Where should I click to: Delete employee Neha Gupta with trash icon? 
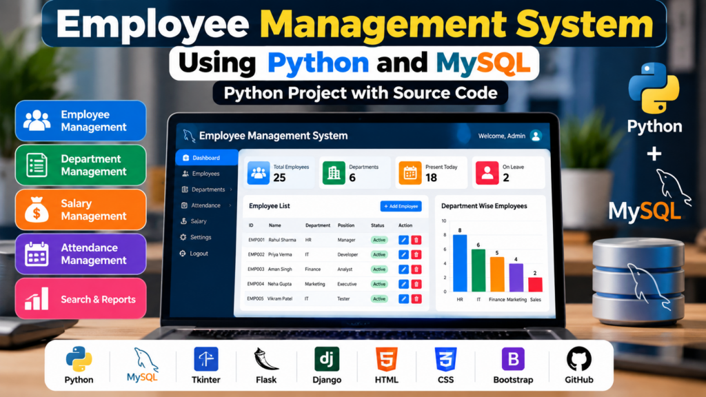pos(416,284)
